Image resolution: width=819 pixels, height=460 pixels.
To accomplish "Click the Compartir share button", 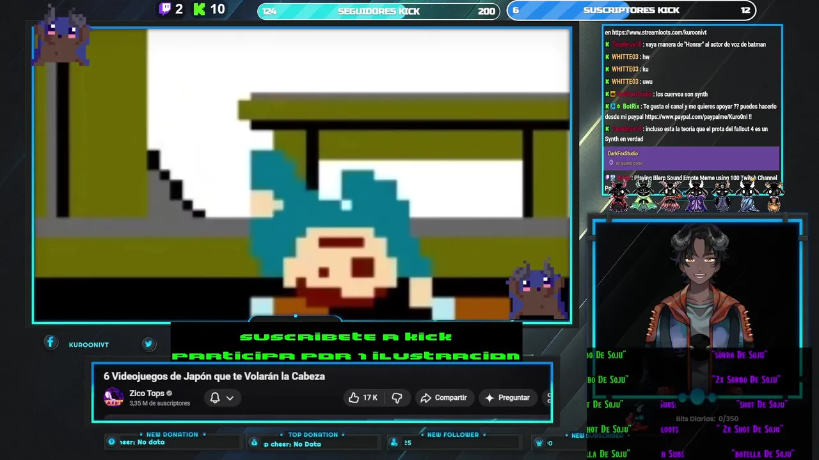I will click(x=443, y=397).
